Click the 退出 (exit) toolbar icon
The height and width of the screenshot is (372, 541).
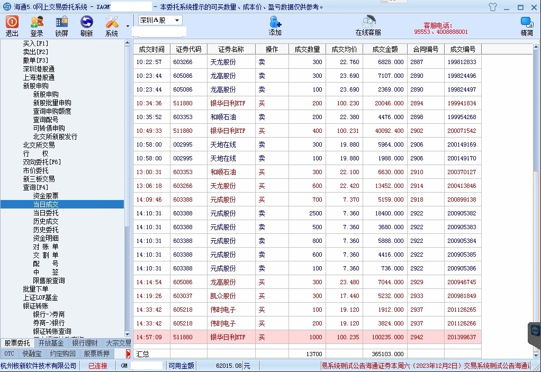point(12,25)
